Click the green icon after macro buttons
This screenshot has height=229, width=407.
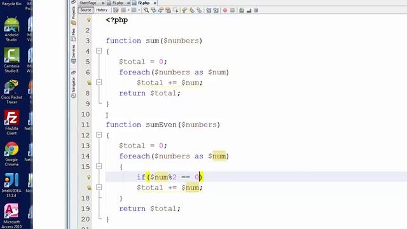242,10
